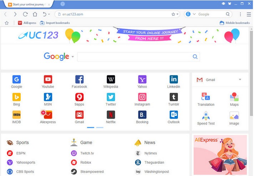Bookmark page with address bar star
Viewport: 254px width, 176px height.
173,14
